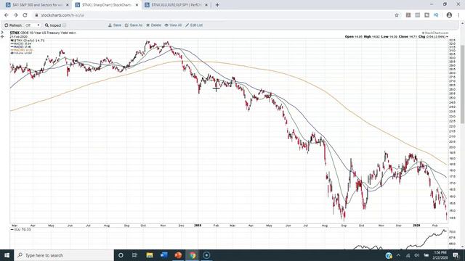The width and height of the screenshot is (465, 261).
Task: Save the chart with the Save button
Action: point(115,25)
